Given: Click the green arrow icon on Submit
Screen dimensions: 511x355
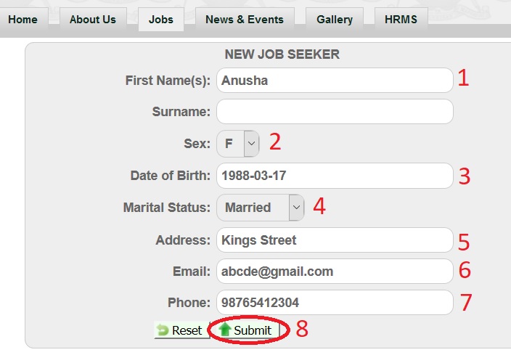Looking at the screenshot, I should pos(225,330).
